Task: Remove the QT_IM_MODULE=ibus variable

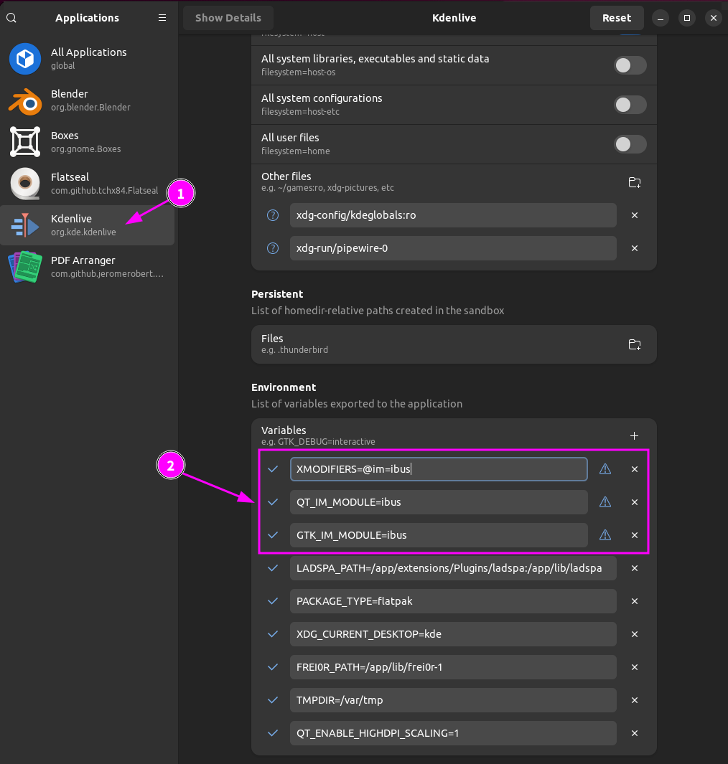Action: 635,502
